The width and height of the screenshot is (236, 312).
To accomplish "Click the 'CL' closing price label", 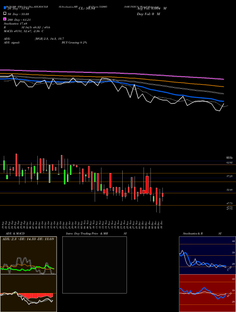I will tap(86, 9).
